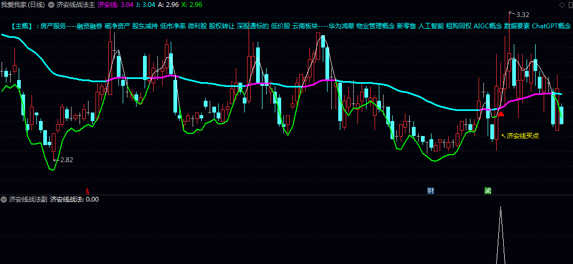Click the 租购同权 concept tag
This screenshot has height=264, width=573.
pyautogui.click(x=459, y=26)
